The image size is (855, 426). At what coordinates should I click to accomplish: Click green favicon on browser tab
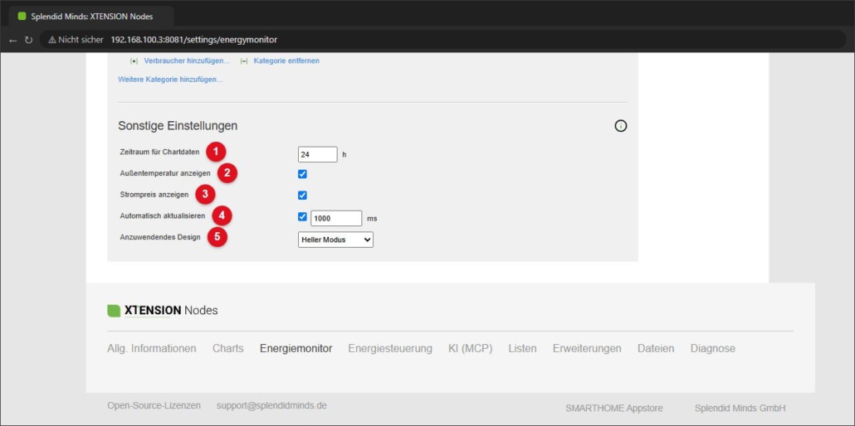(x=22, y=17)
